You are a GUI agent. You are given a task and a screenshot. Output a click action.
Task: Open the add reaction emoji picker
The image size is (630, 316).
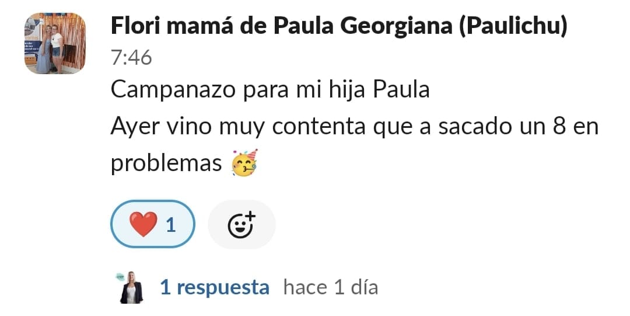tap(242, 224)
